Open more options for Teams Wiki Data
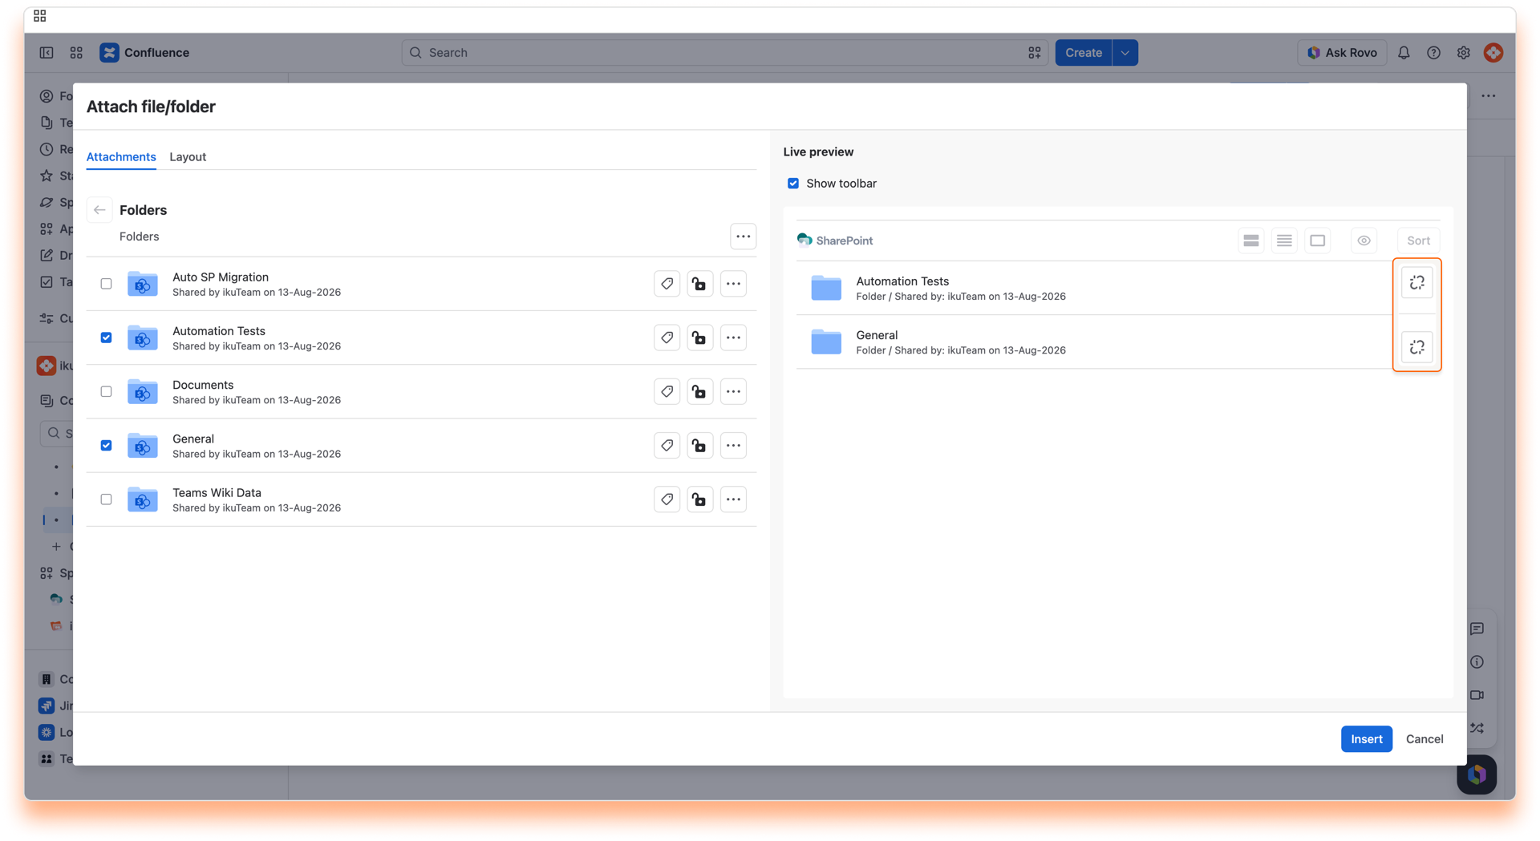1540x841 pixels. point(733,499)
